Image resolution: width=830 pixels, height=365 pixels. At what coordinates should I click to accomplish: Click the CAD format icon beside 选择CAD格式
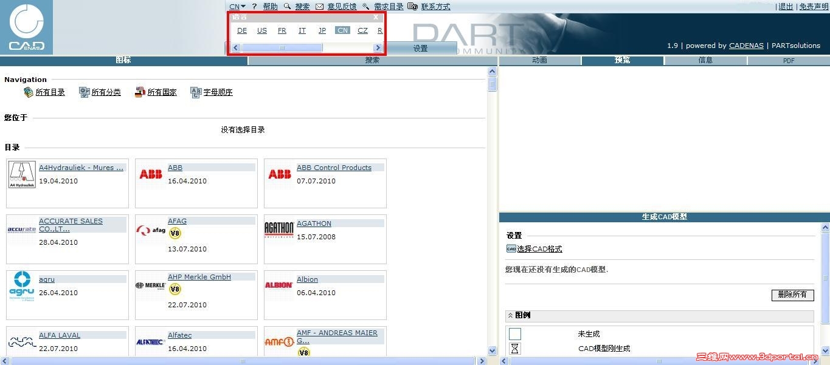pos(511,249)
